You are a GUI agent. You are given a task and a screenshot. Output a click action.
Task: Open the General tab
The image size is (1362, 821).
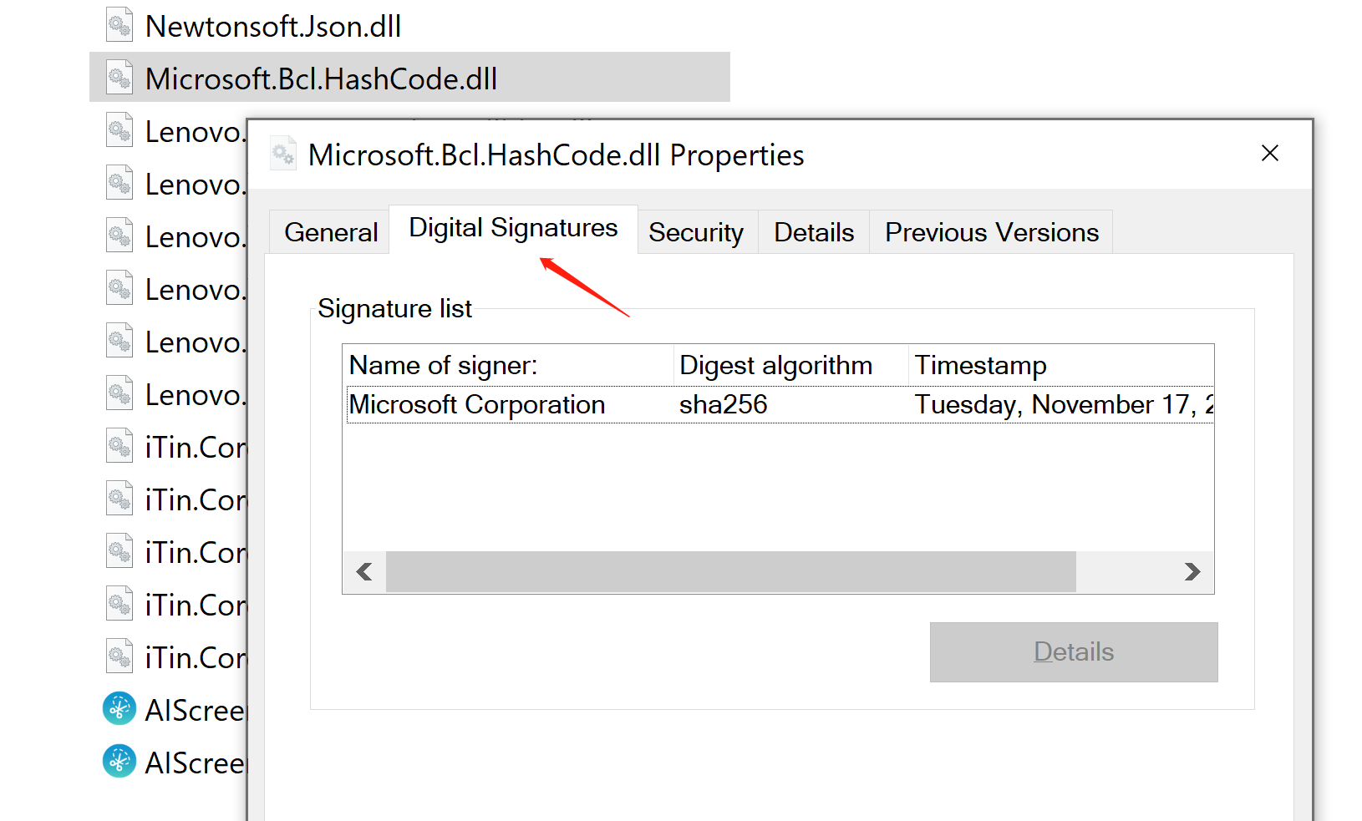(x=331, y=232)
